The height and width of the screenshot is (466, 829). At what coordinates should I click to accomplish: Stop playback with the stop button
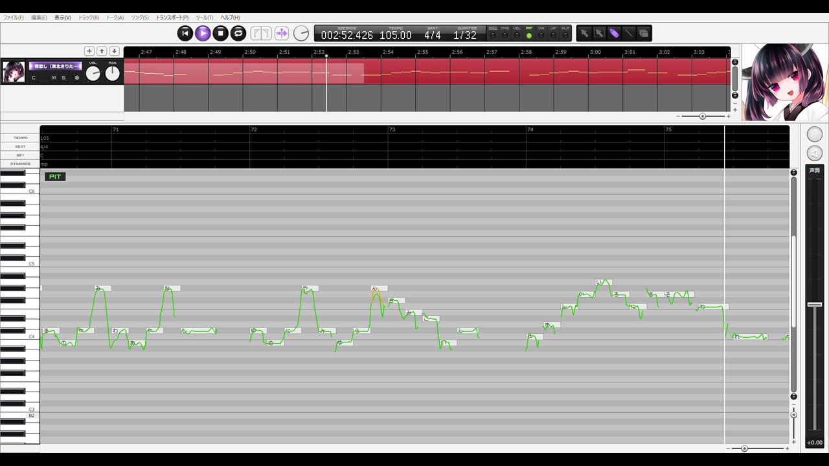pos(220,33)
